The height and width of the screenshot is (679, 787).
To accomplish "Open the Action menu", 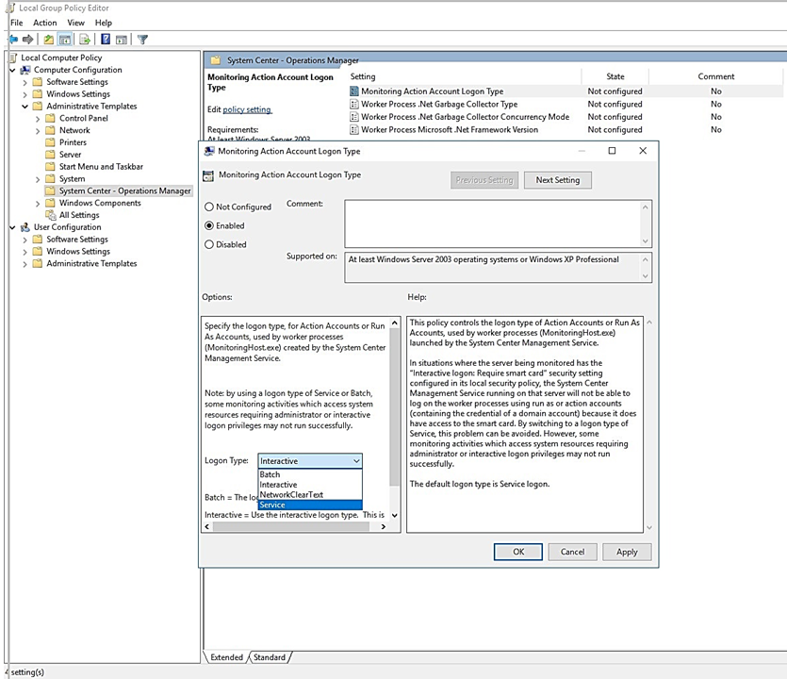I will (44, 22).
